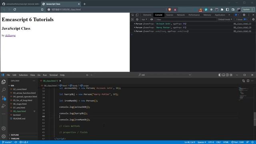This screenshot has height=144, width=256.
Task: Switch to the DevTools Elements tab
Action: [147, 15]
